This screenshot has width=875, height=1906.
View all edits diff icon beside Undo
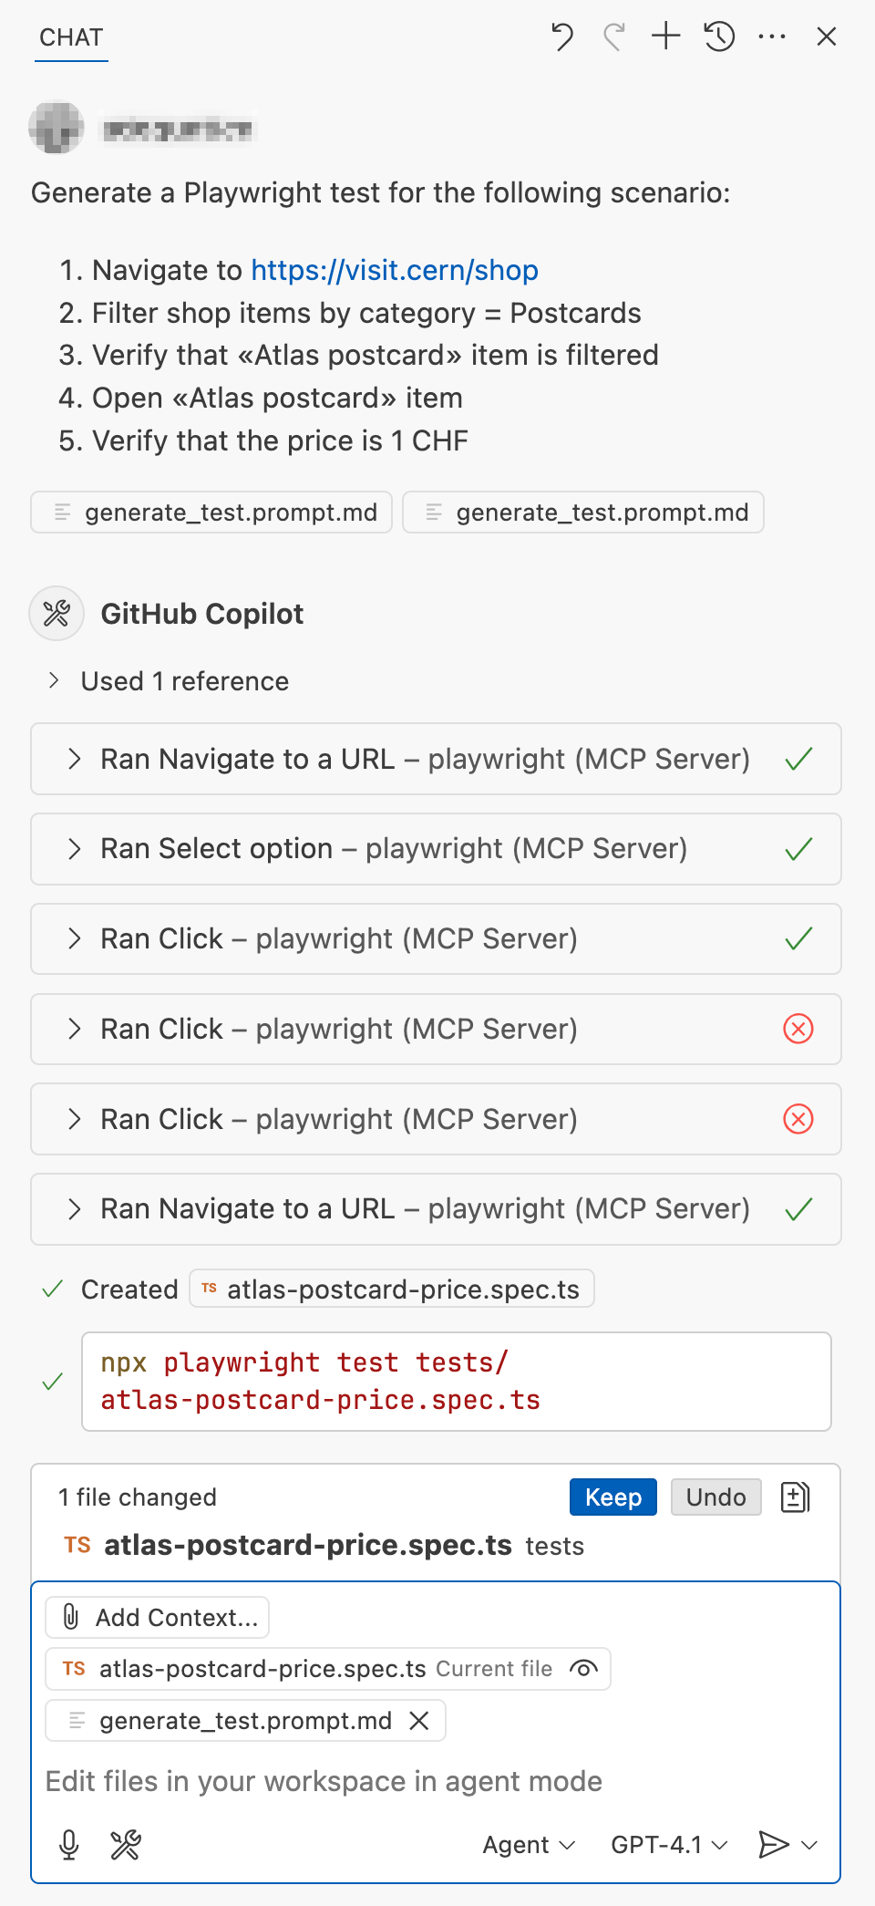tap(795, 1497)
